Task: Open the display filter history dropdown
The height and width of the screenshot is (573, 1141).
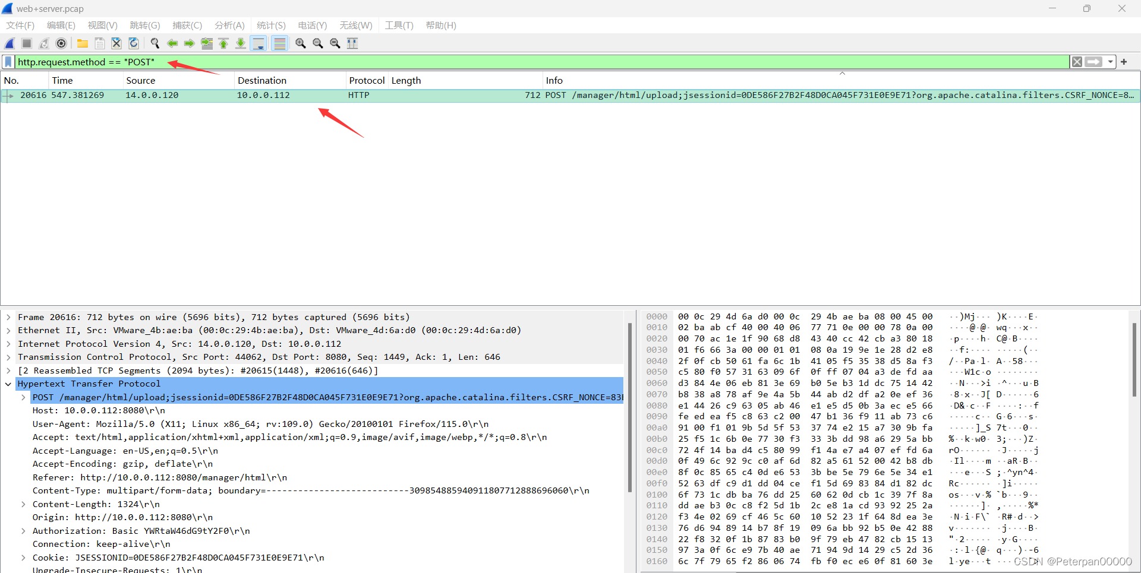Action: coord(1110,62)
